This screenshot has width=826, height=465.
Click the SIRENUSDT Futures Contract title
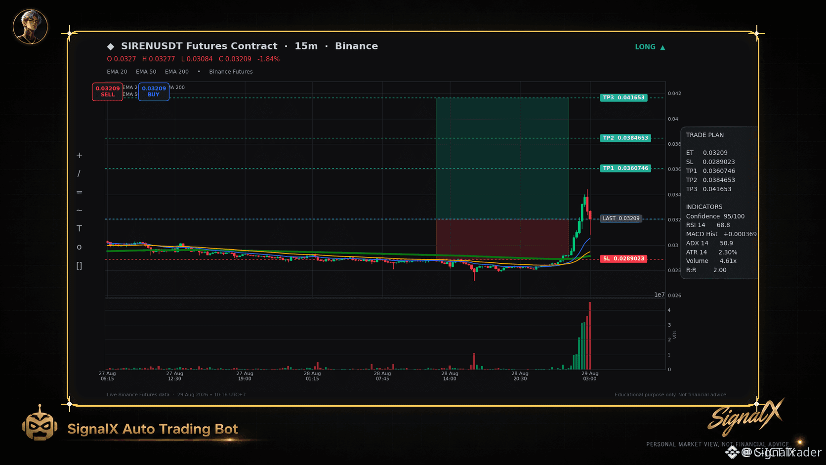199,46
